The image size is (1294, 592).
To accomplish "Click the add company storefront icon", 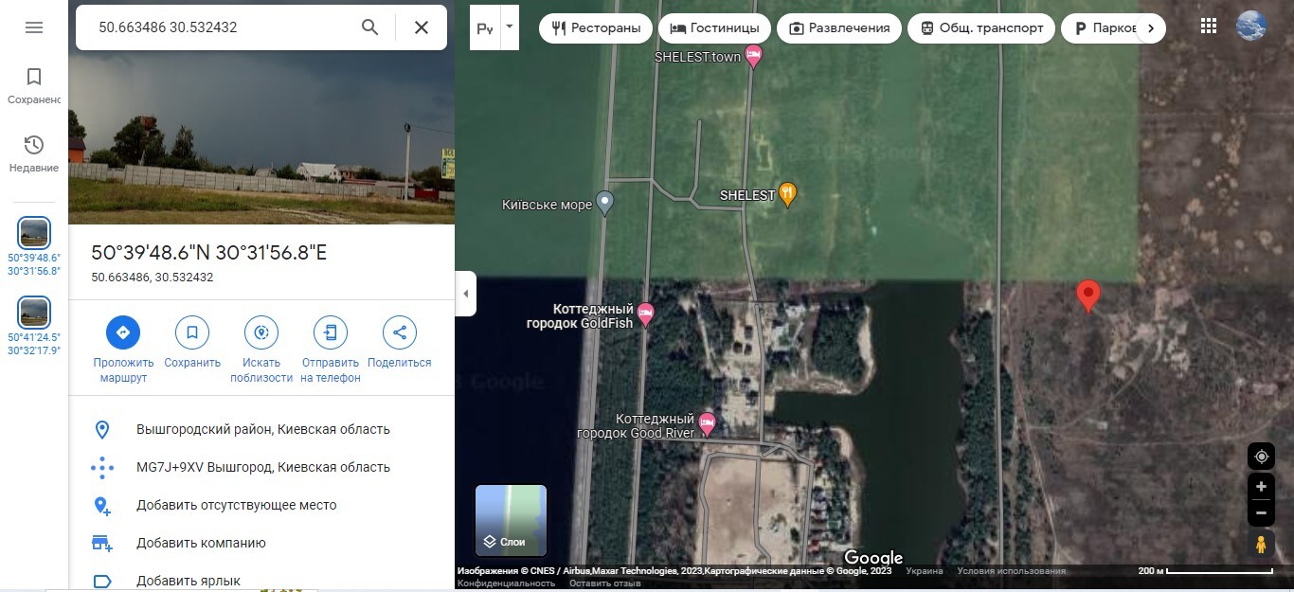I will (x=102, y=543).
